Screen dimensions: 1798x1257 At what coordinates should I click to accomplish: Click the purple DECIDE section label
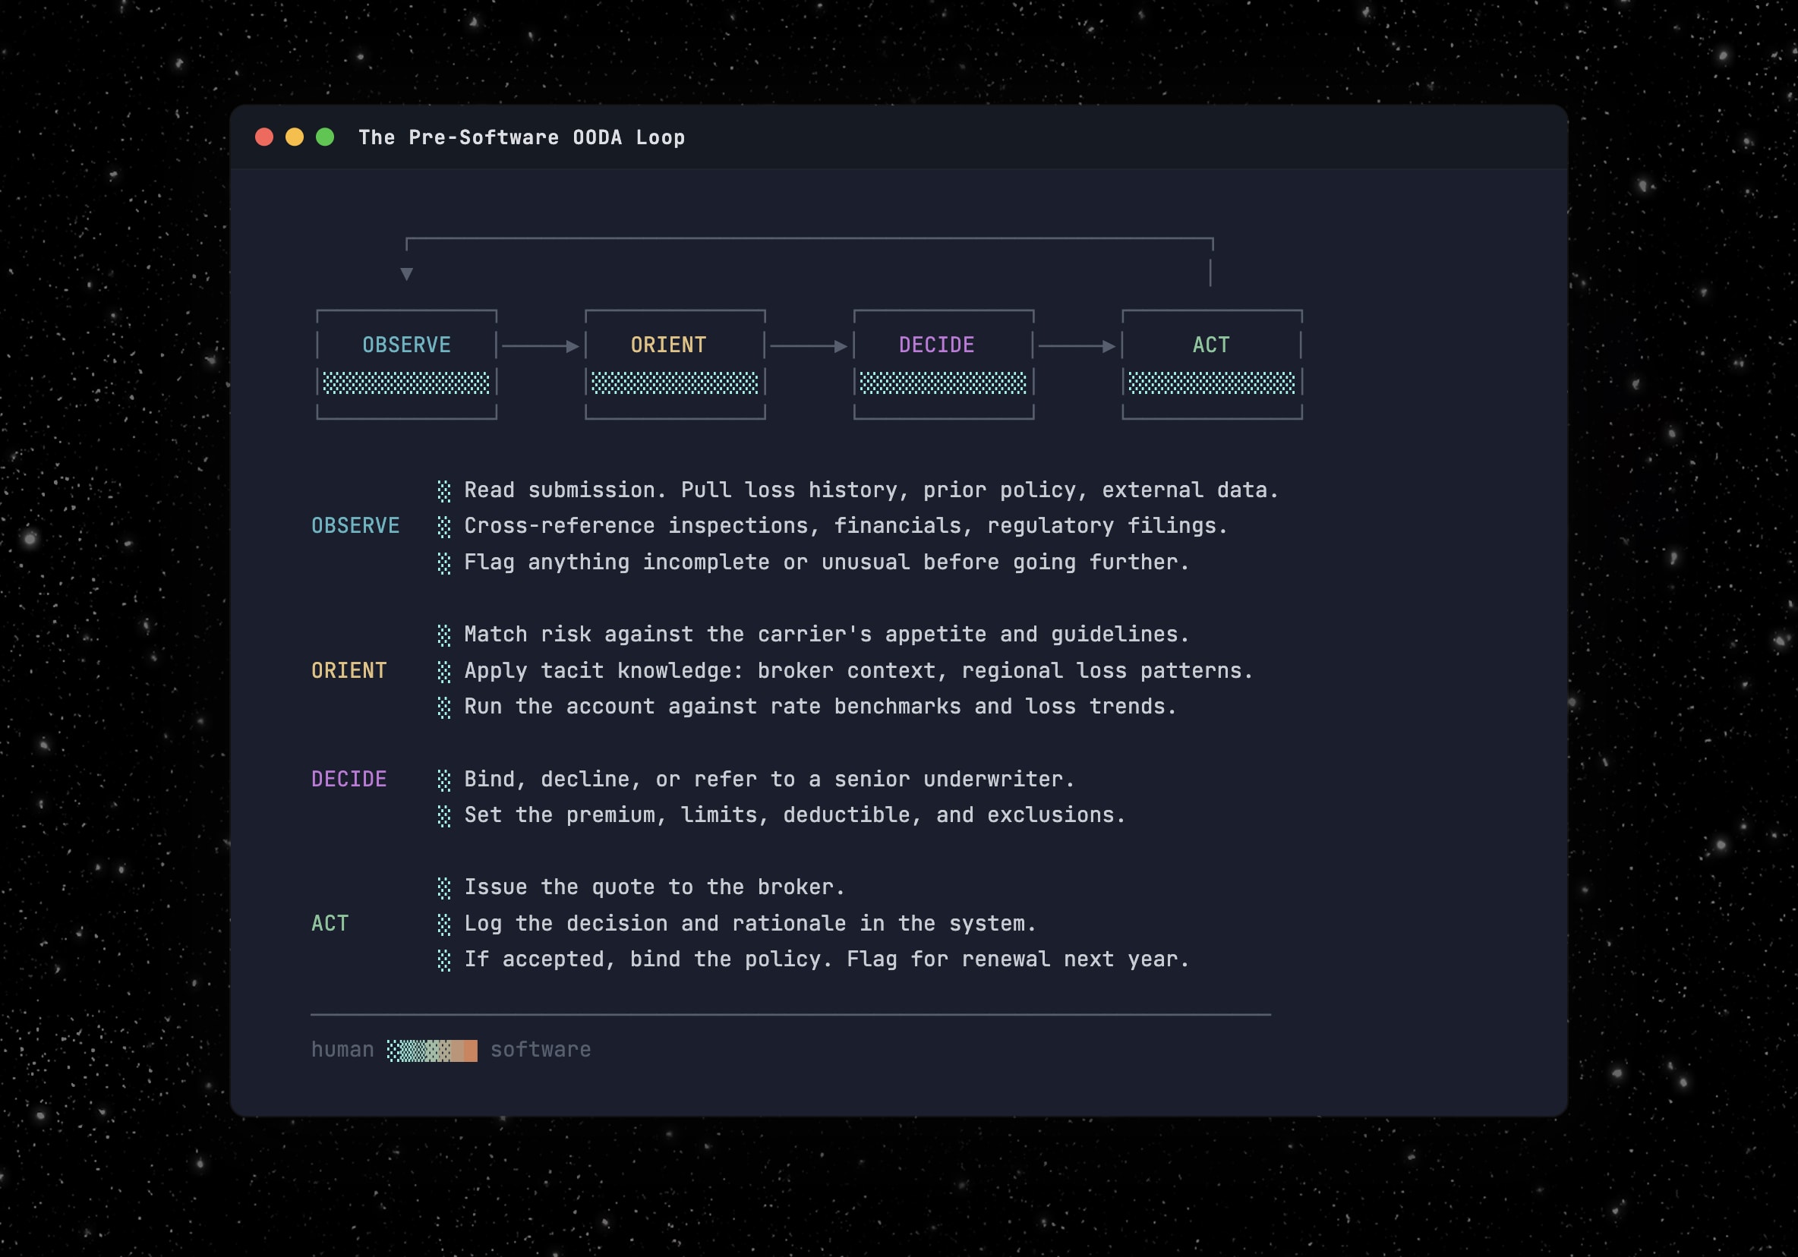click(349, 779)
